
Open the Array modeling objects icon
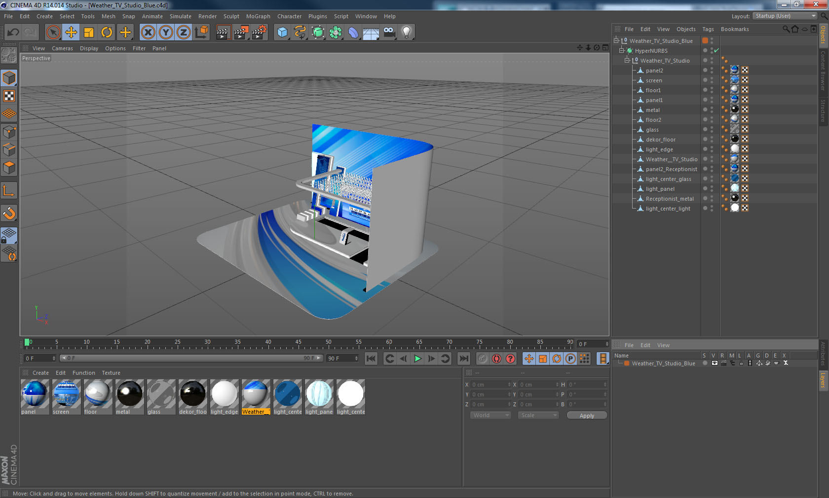[336, 33]
